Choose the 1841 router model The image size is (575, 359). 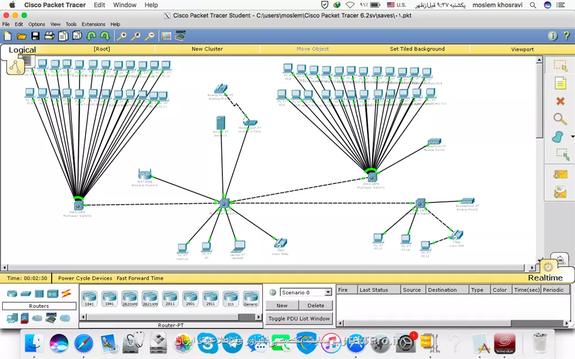89,298
